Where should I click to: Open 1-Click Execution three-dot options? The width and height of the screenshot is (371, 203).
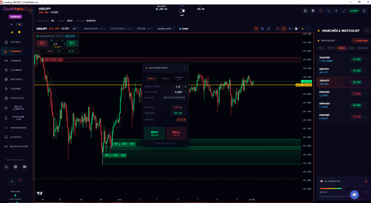coord(77,36)
